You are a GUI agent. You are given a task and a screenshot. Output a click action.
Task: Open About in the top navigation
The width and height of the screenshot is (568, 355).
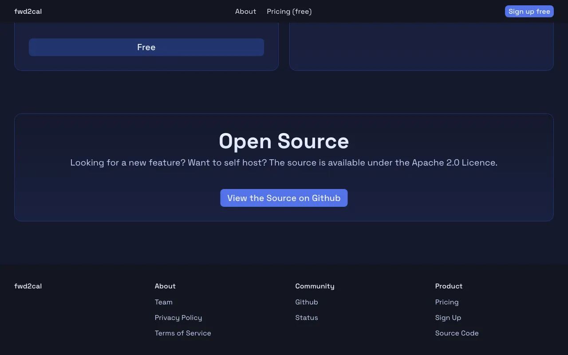[x=245, y=12]
